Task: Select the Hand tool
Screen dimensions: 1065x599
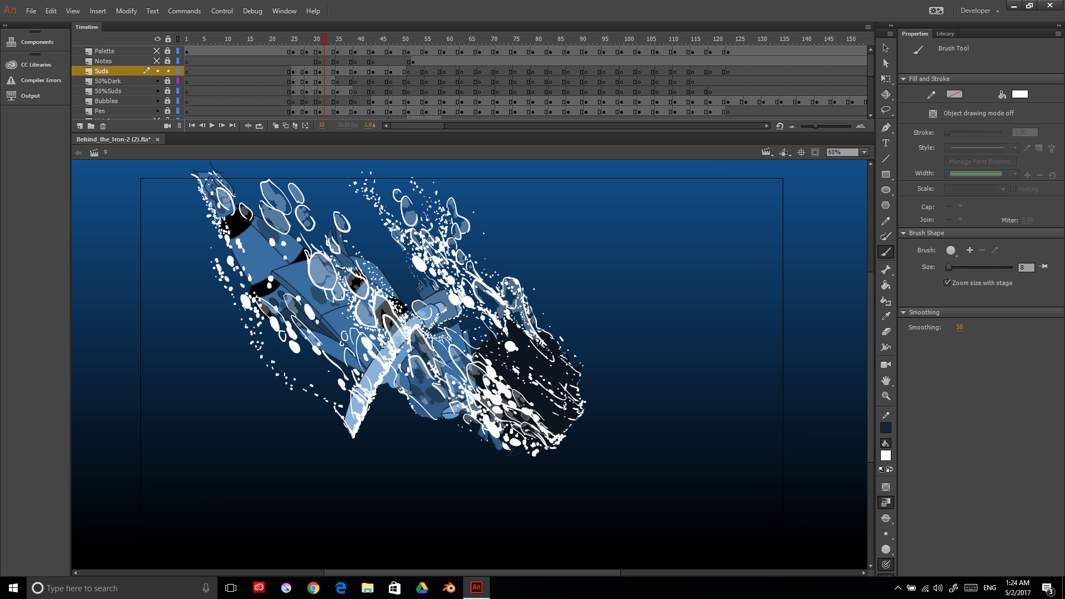Action: coord(886,380)
